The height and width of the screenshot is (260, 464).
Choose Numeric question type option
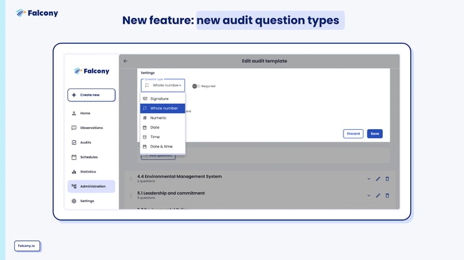158,118
